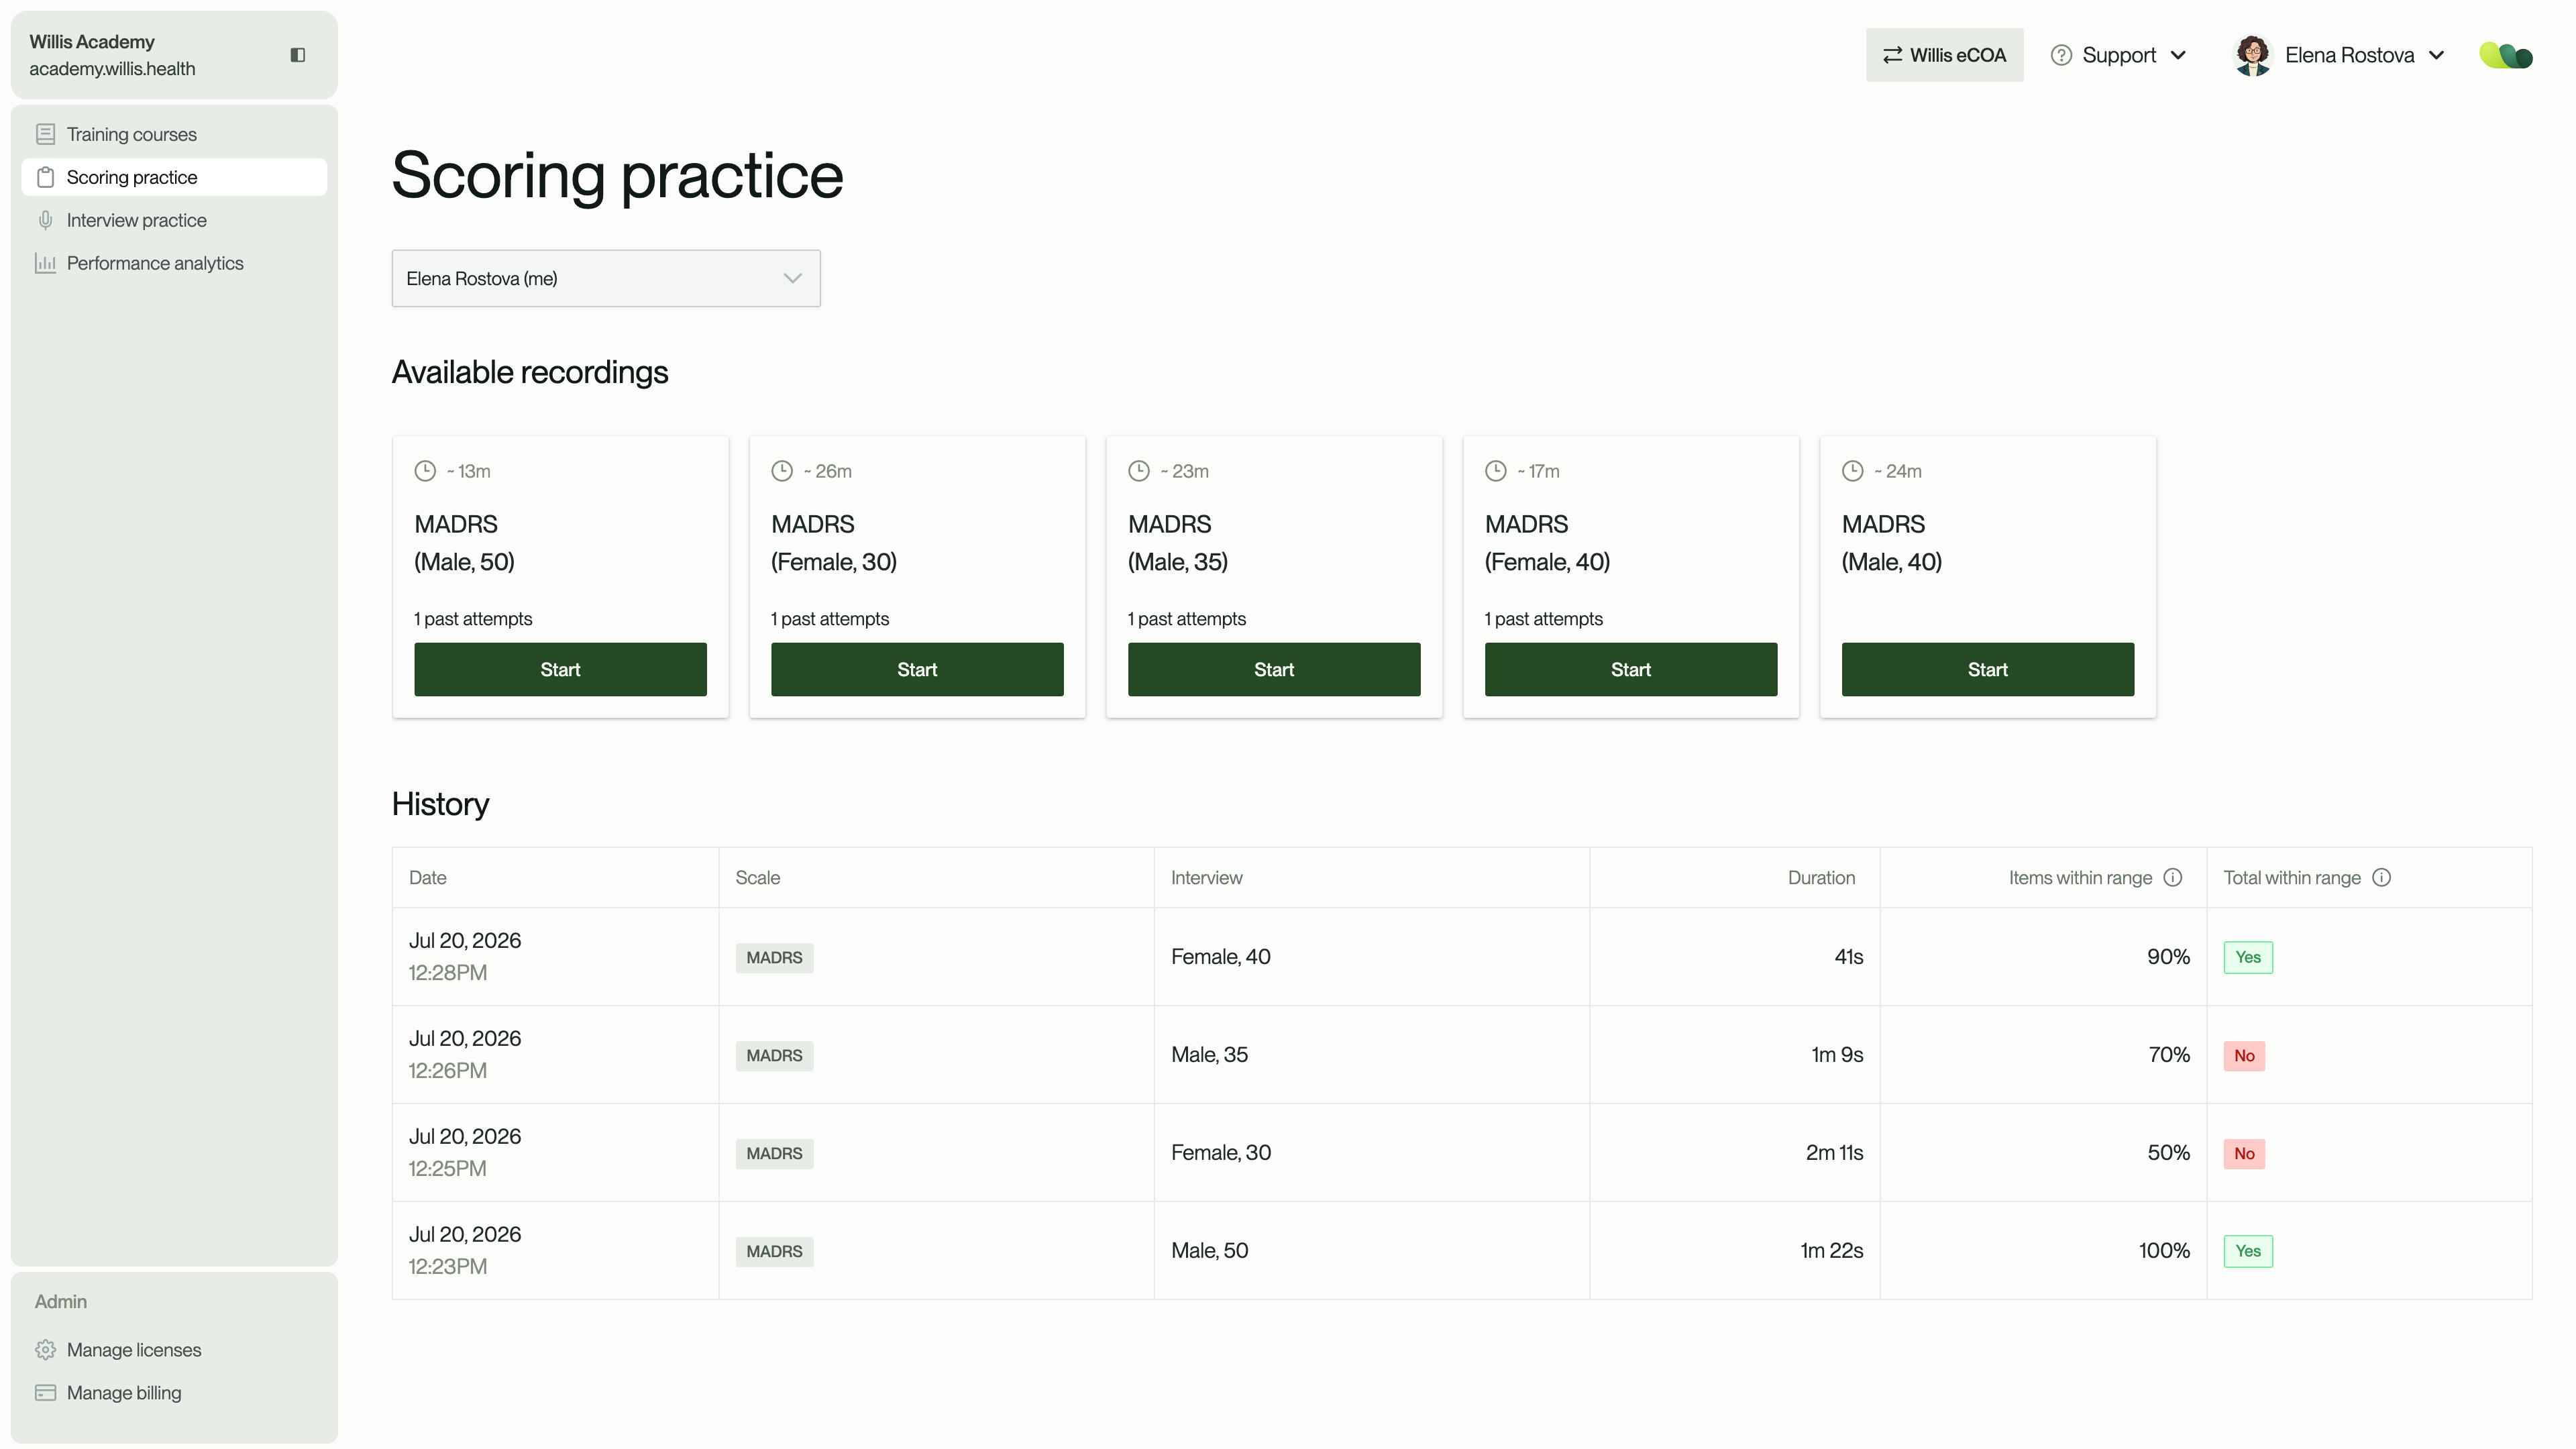Click the 100% items within range value
The width and height of the screenshot is (2576, 1449).
coord(2164,1251)
